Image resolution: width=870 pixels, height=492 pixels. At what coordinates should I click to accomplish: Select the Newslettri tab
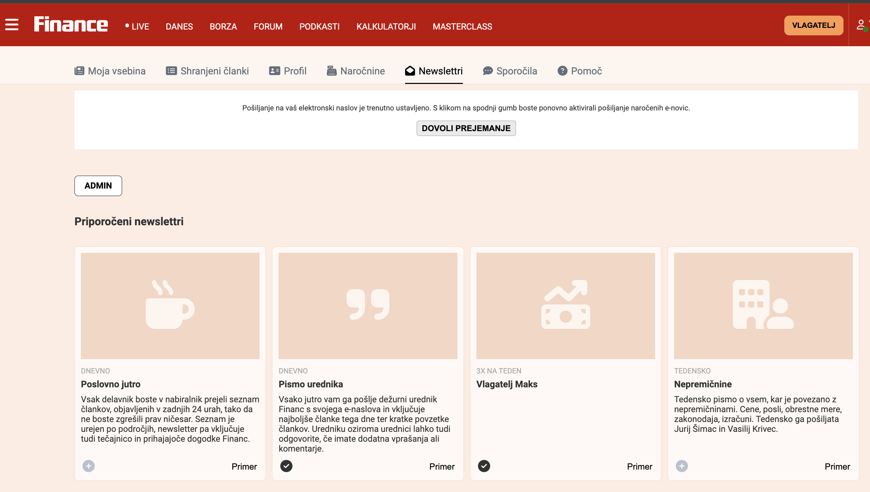pos(434,71)
